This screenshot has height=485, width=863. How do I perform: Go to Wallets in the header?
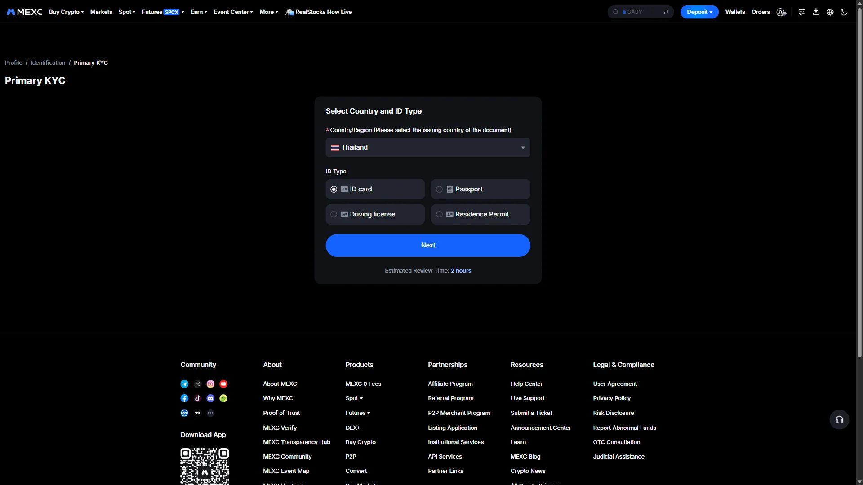[735, 12]
